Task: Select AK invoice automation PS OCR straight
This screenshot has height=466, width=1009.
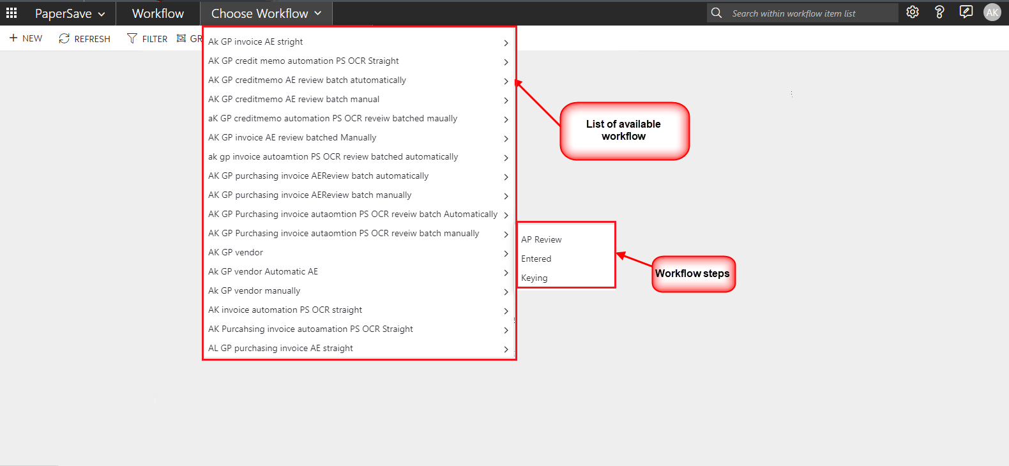Action: pos(285,310)
